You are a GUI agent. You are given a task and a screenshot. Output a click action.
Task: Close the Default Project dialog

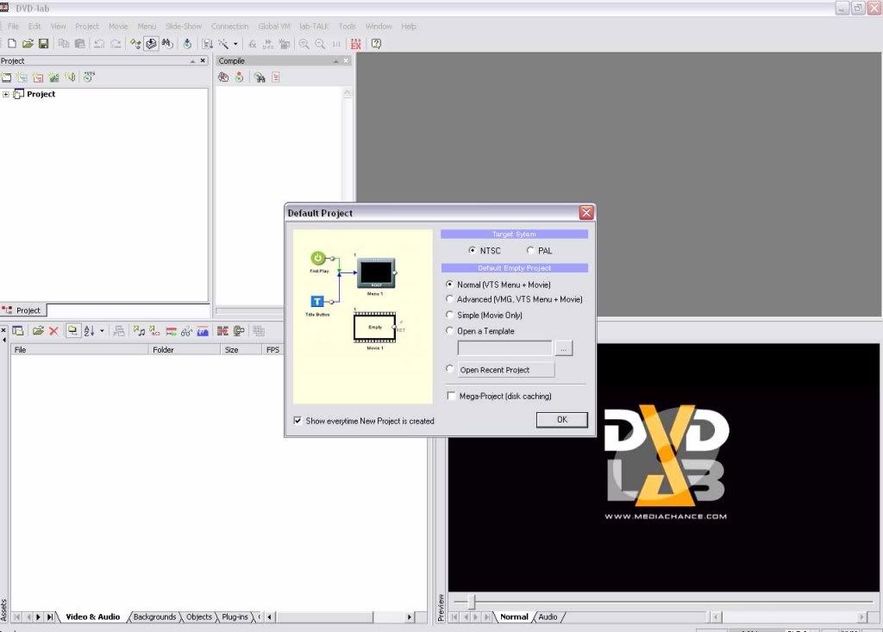(586, 212)
